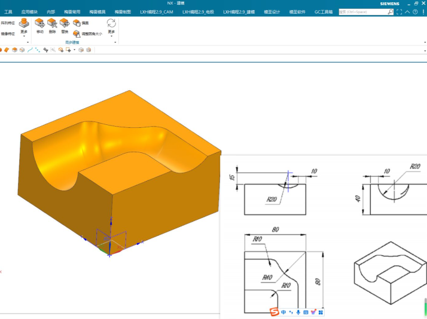Click the orange box with cursor icon
The image size is (427, 319).
tap(61, 50)
